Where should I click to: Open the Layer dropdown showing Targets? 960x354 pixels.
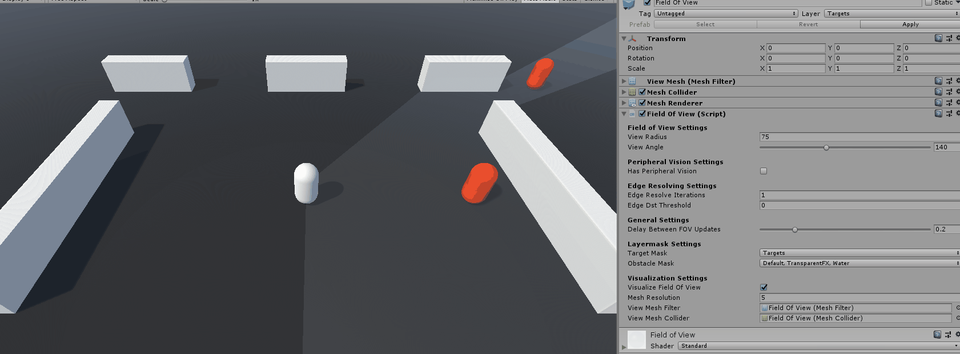click(892, 14)
